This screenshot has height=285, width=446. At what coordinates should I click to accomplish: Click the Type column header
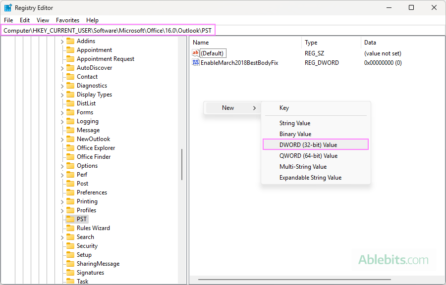pos(332,43)
